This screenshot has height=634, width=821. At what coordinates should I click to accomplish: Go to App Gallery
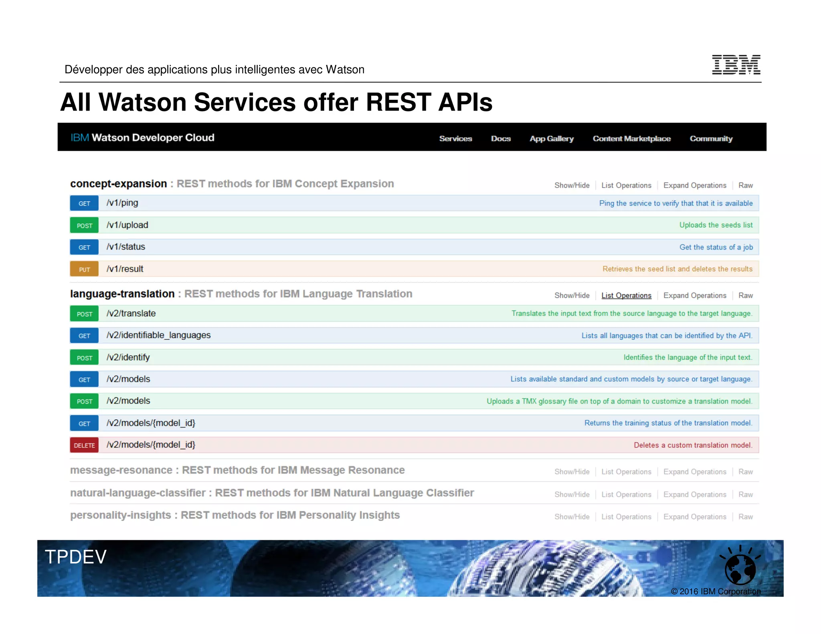tap(552, 139)
